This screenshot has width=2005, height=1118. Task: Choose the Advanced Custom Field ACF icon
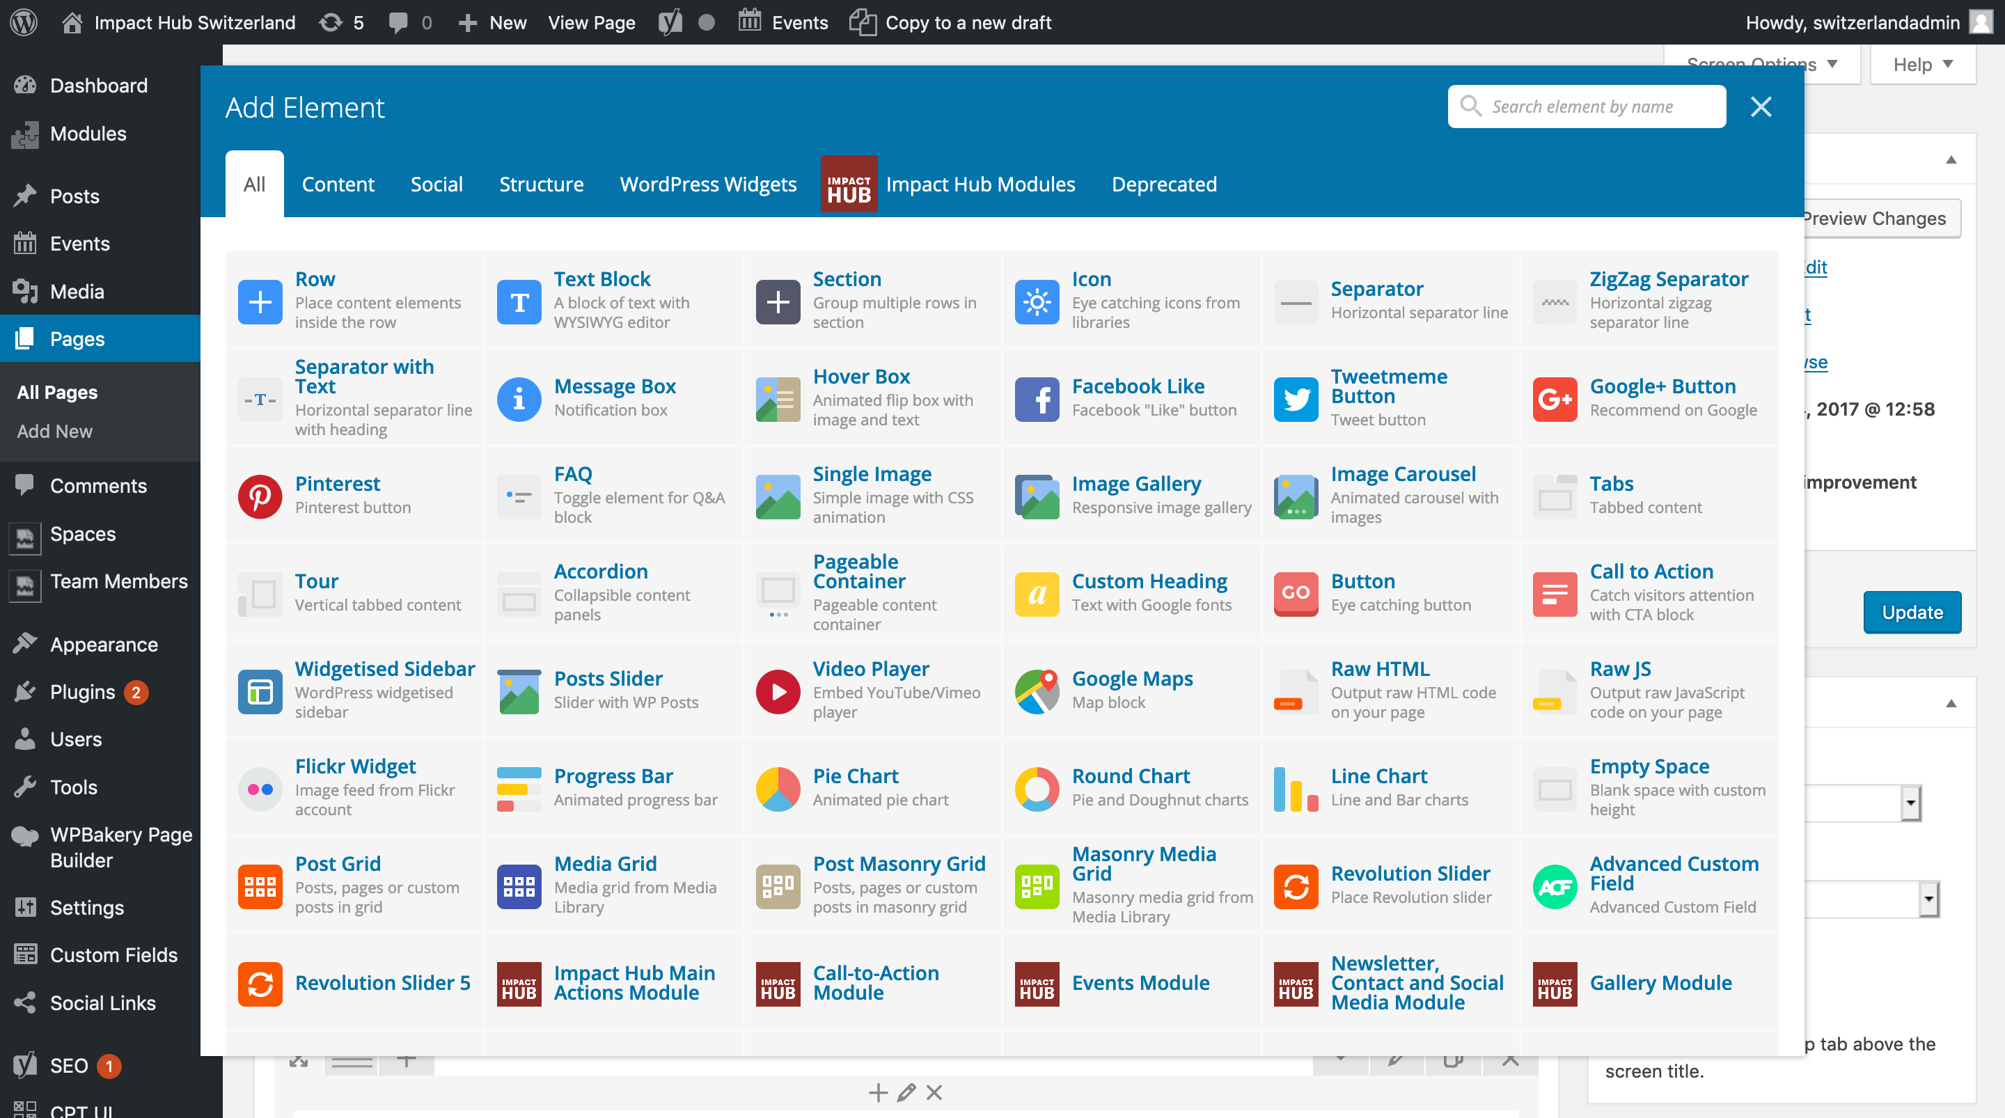1555,886
